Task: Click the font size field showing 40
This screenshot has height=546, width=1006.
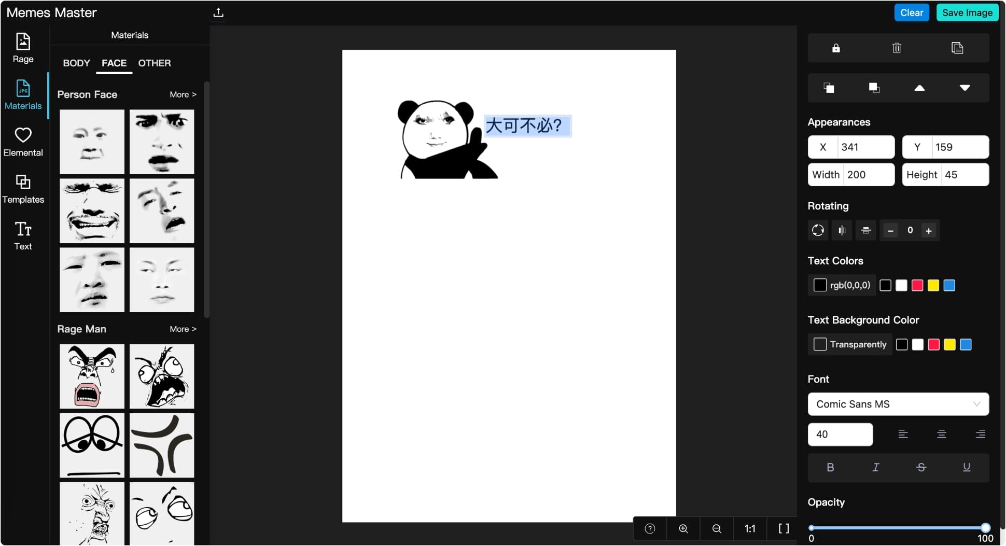Action: (x=840, y=435)
